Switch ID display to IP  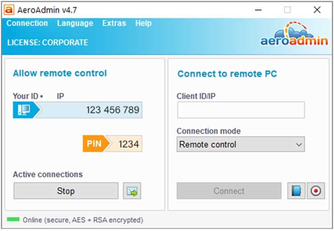point(60,96)
